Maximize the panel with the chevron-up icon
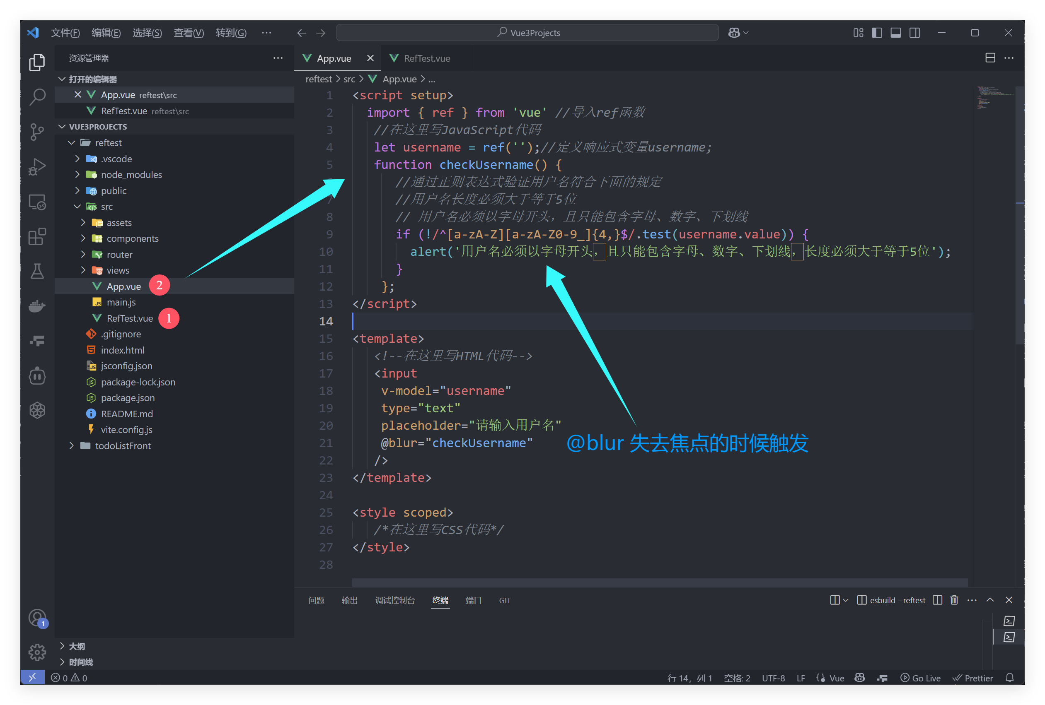 (x=990, y=600)
